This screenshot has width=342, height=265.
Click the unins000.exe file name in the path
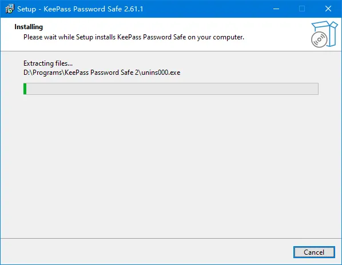click(x=161, y=73)
